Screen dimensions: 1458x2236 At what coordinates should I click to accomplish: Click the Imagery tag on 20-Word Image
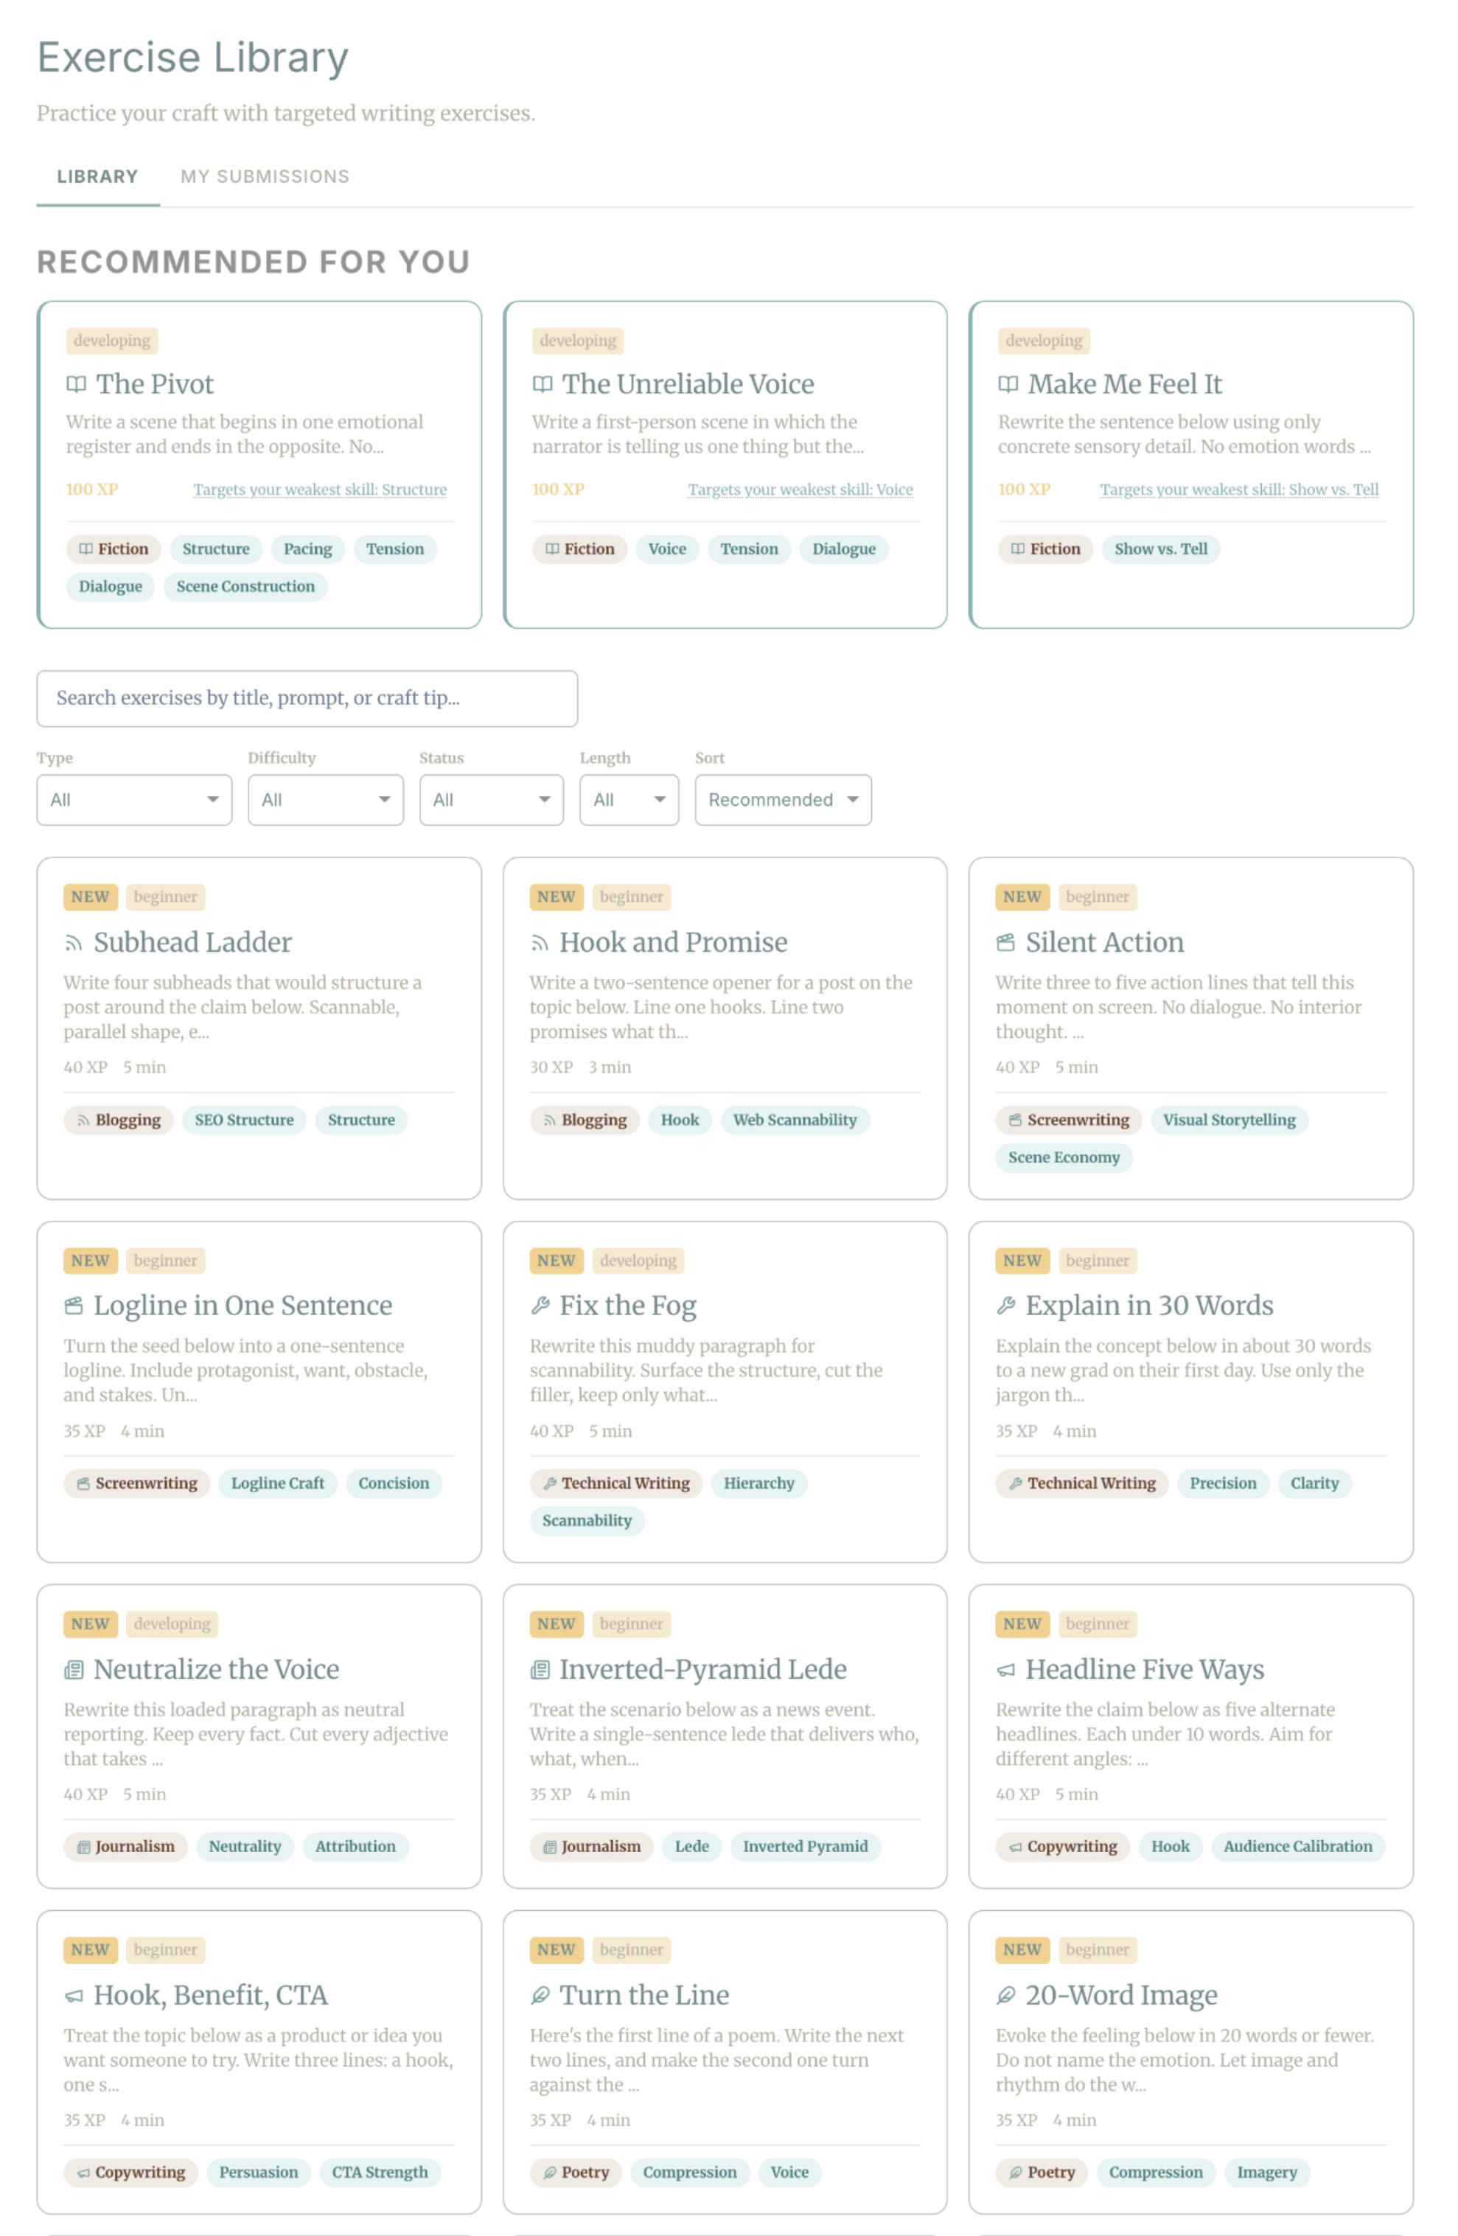pos(1267,2172)
